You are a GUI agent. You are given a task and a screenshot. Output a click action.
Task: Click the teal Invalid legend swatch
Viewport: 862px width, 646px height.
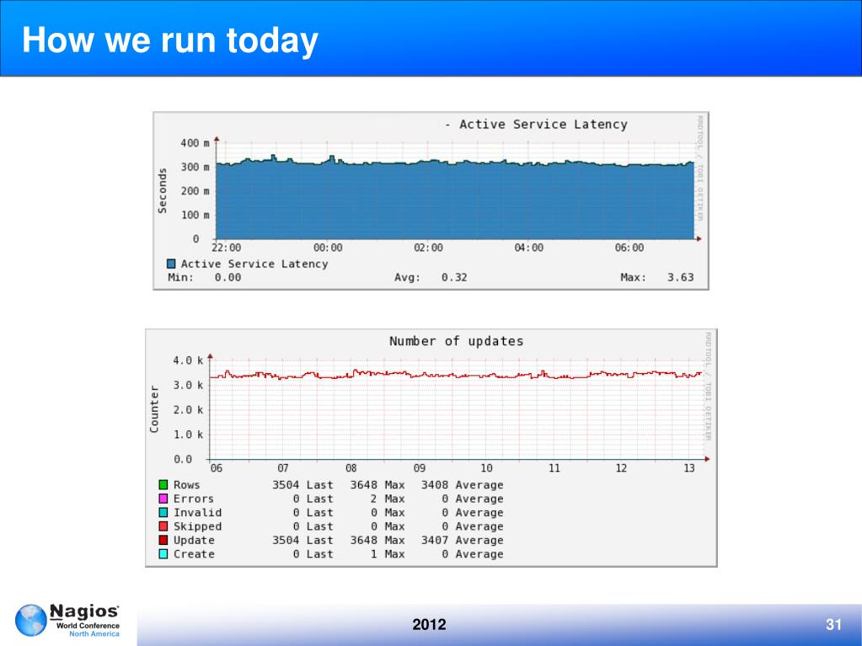click(x=163, y=512)
